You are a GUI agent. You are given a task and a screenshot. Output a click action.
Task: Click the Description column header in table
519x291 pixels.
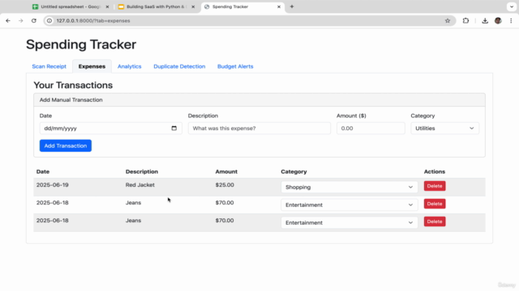[142, 171]
